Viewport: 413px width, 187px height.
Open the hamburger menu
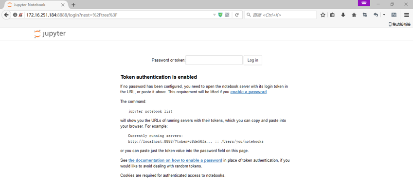tap(406, 15)
